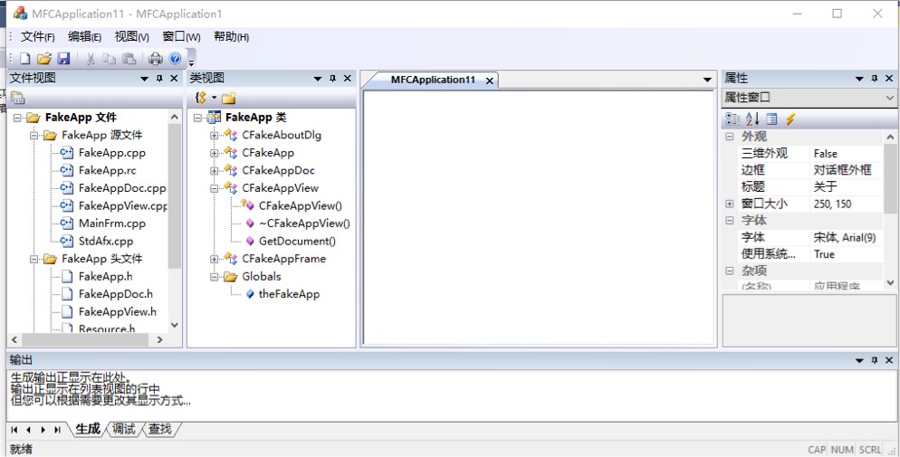
Task: Pin the 文件视图 panel with pushpin
Action: 159,79
